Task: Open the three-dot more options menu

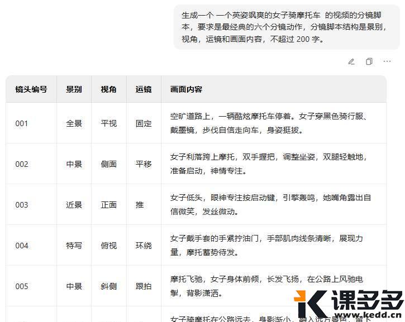Action: point(387,61)
